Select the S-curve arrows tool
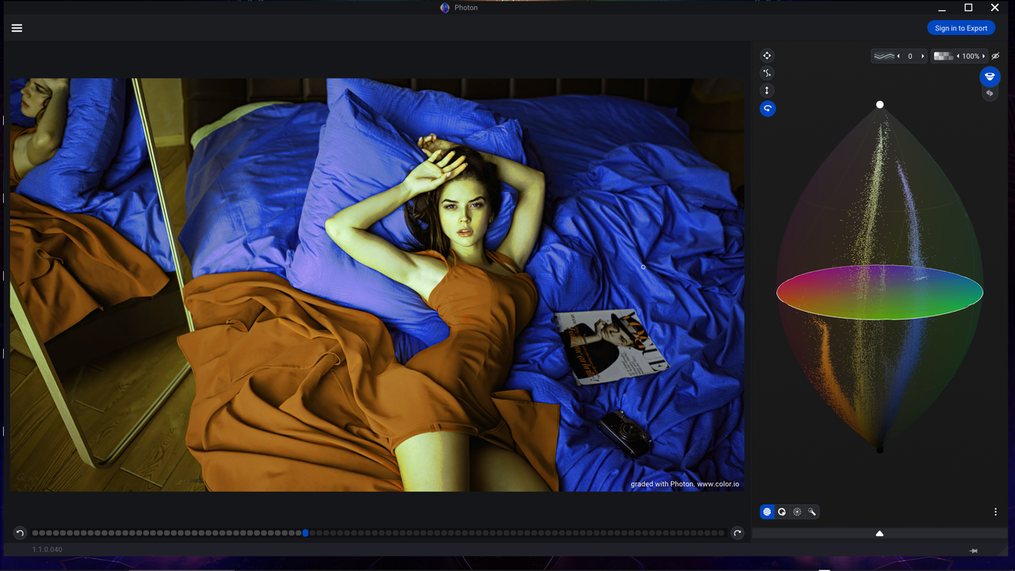 [767, 73]
